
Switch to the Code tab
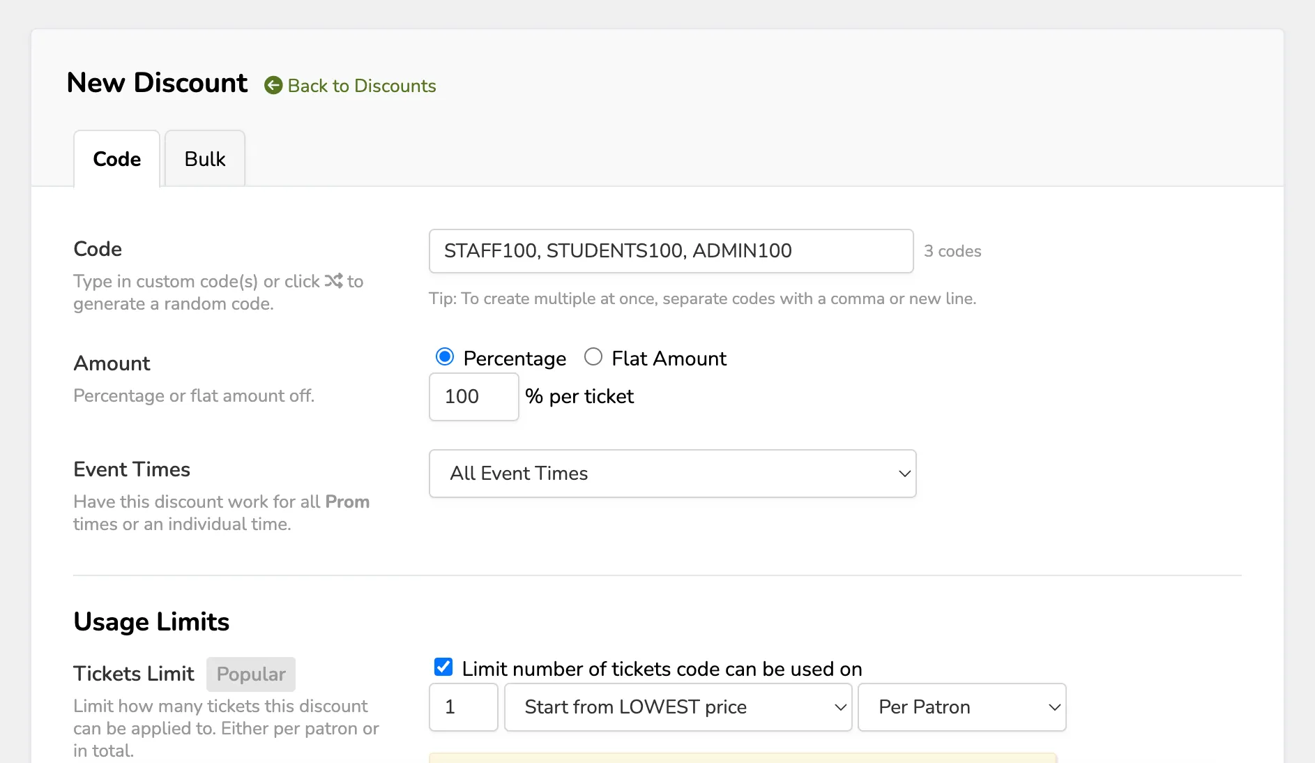point(117,159)
